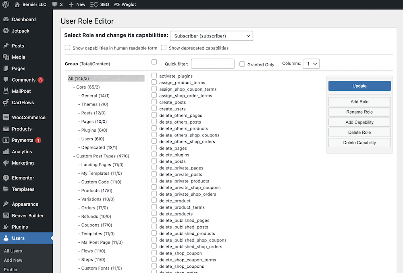The image size is (403, 273).
Task: Click the blue Update button
Action: pyautogui.click(x=359, y=86)
